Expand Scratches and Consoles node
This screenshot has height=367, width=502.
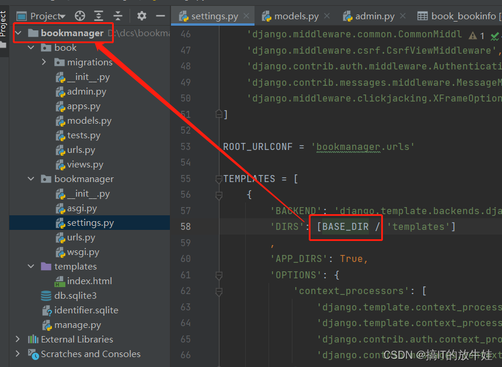[x=18, y=354]
